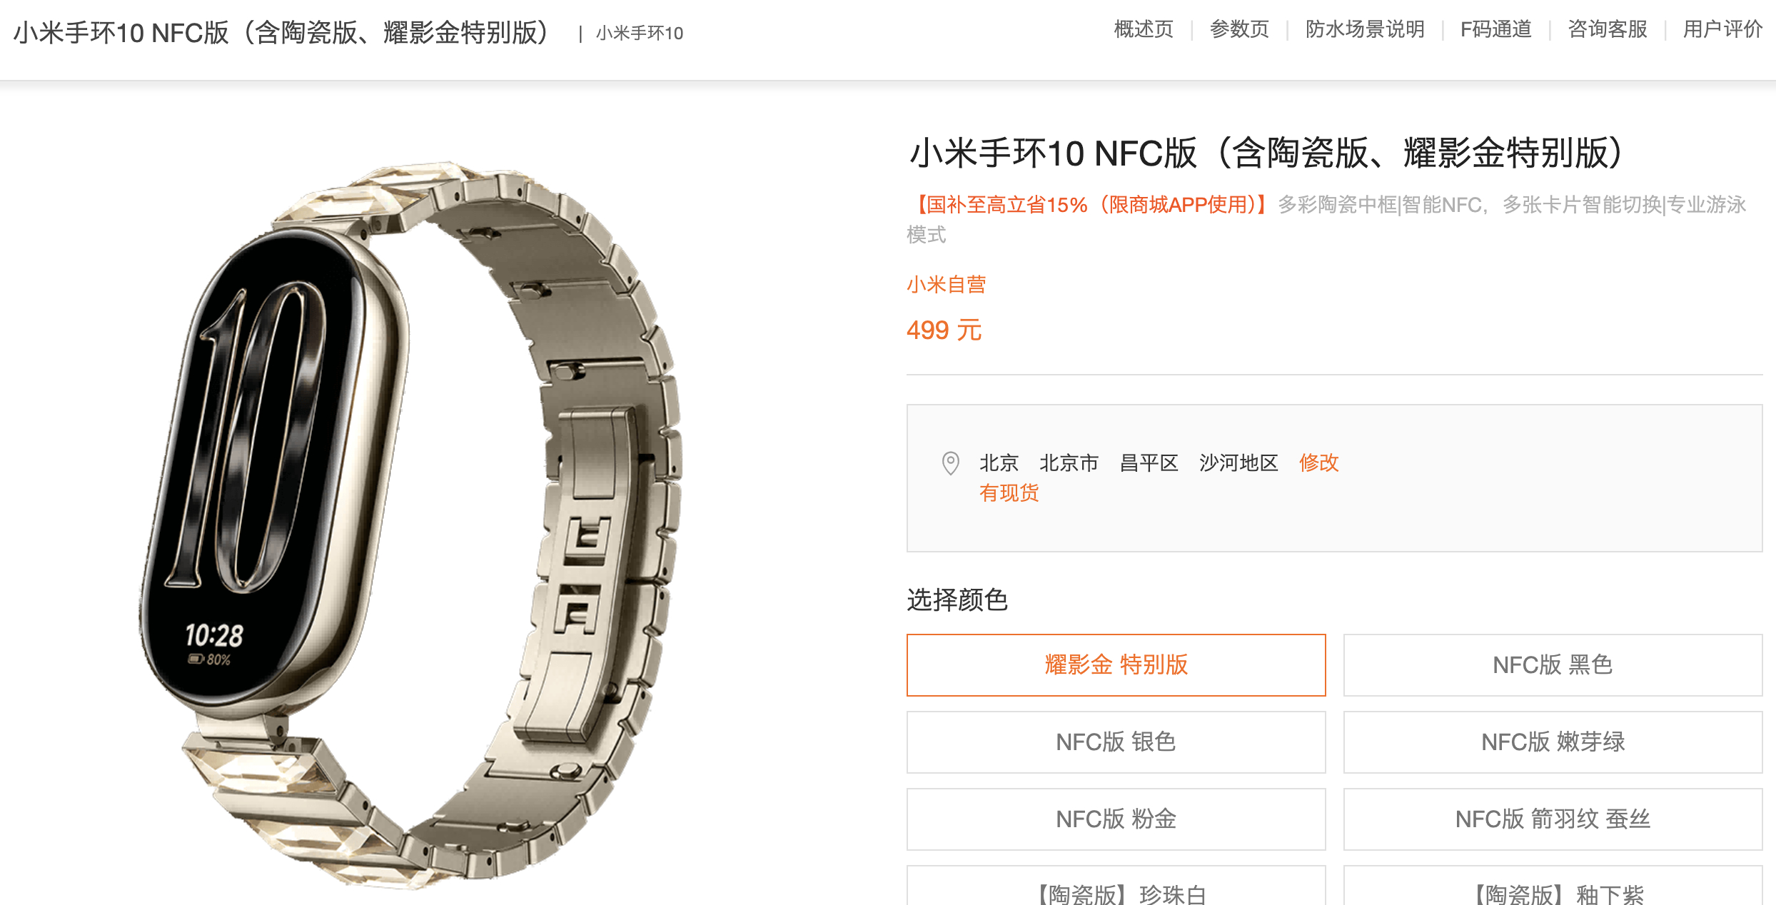Select NFC版 嫩芽绿 color variant
The height and width of the screenshot is (905, 1776).
pyautogui.click(x=1553, y=742)
